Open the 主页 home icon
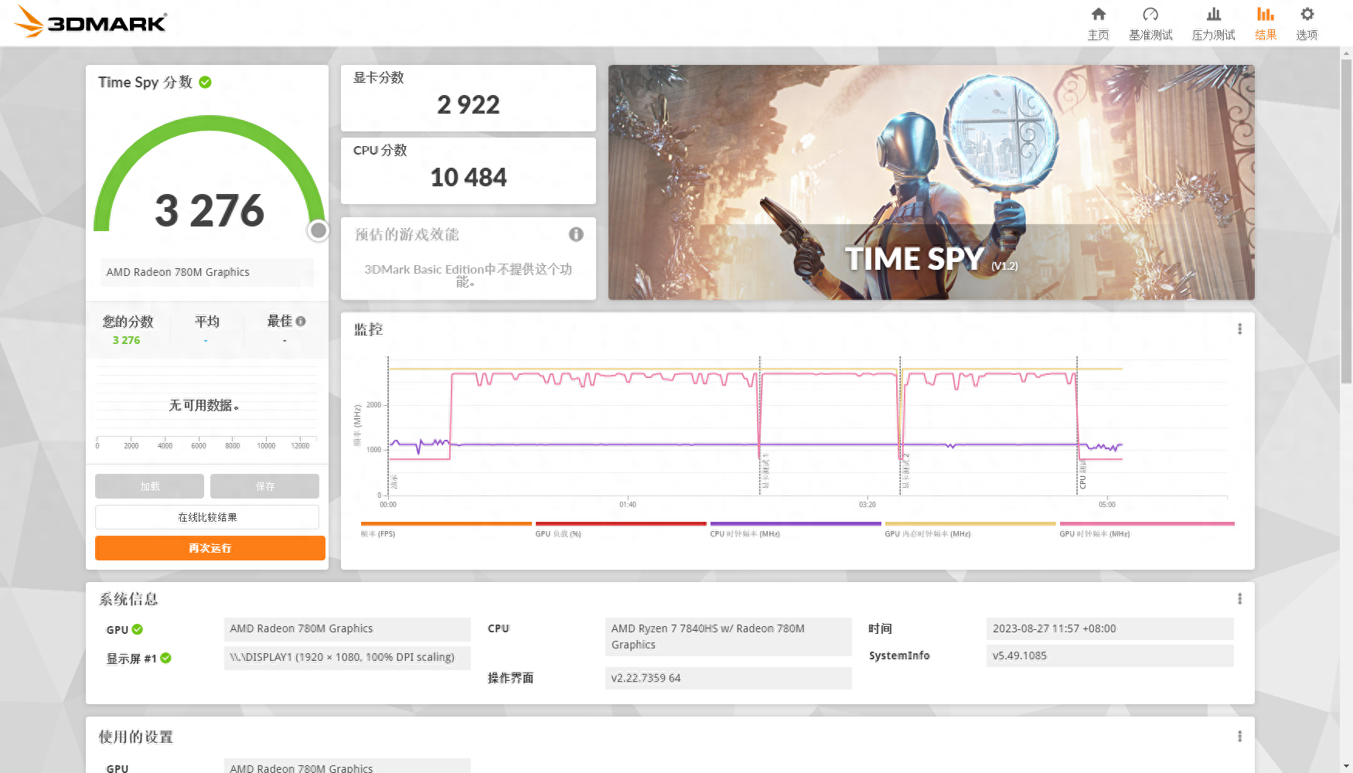 (x=1098, y=14)
